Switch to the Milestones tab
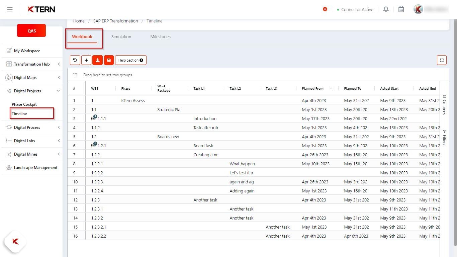Image resolution: width=457 pixels, height=257 pixels. 160,36
